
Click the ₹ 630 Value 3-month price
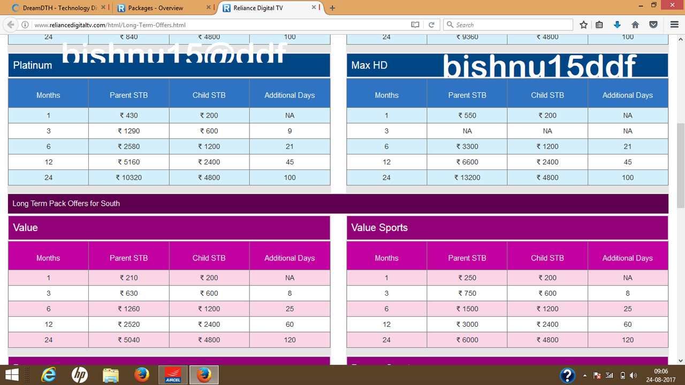[x=128, y=293]
